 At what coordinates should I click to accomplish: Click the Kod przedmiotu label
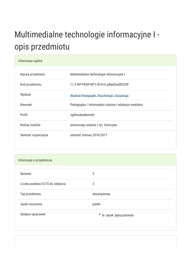pos(31,85)
